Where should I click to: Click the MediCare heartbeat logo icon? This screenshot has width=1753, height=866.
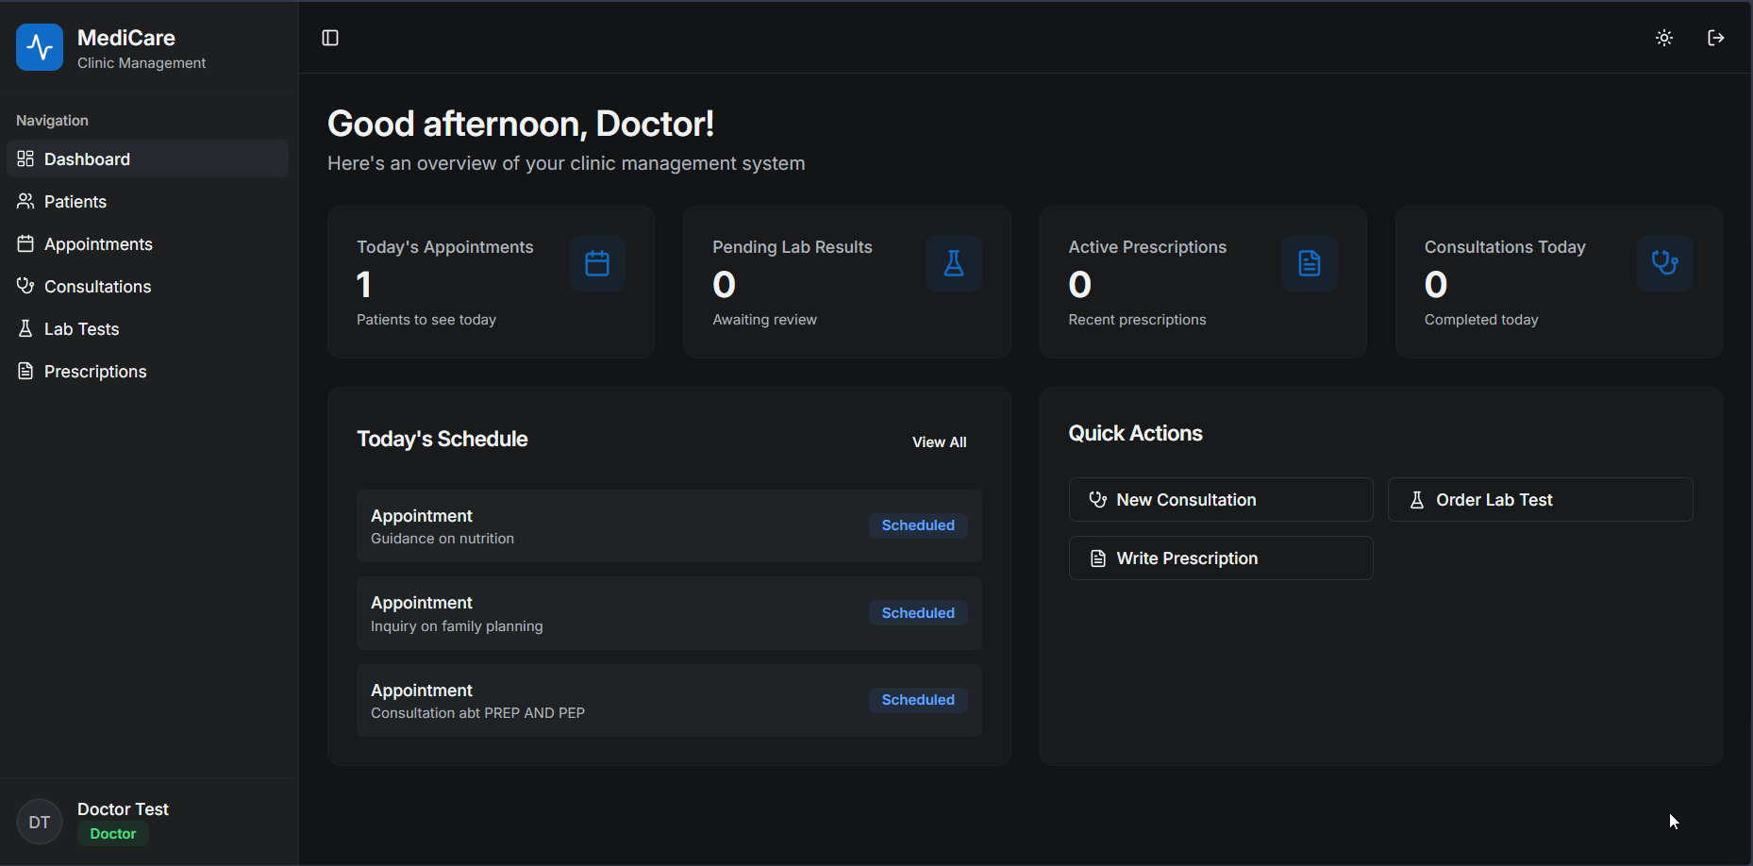click(40, 47)
